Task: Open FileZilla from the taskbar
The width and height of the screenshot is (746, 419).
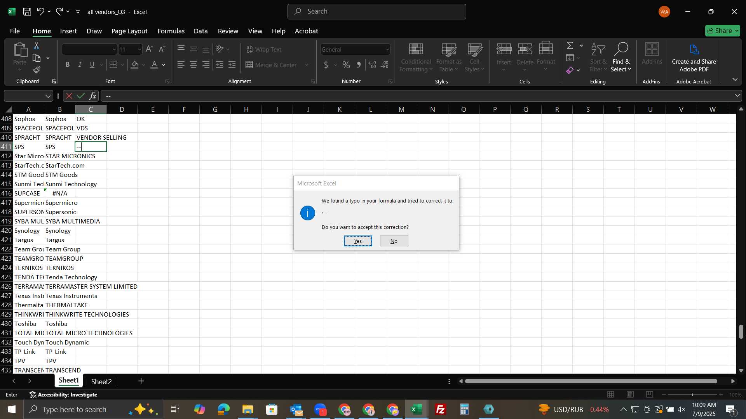Action: coord(441,409)
